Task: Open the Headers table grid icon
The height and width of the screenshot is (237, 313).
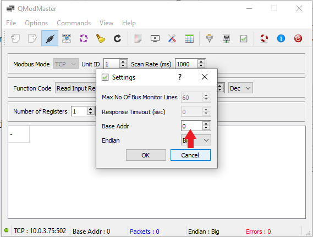Action: pyautogui.click(x=189, y=38)
